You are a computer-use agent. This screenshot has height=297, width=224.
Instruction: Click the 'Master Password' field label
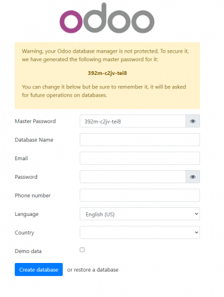pos(35,121)
